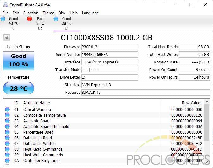Open the Disk menu
213x168 pixels.
point(62,13)
